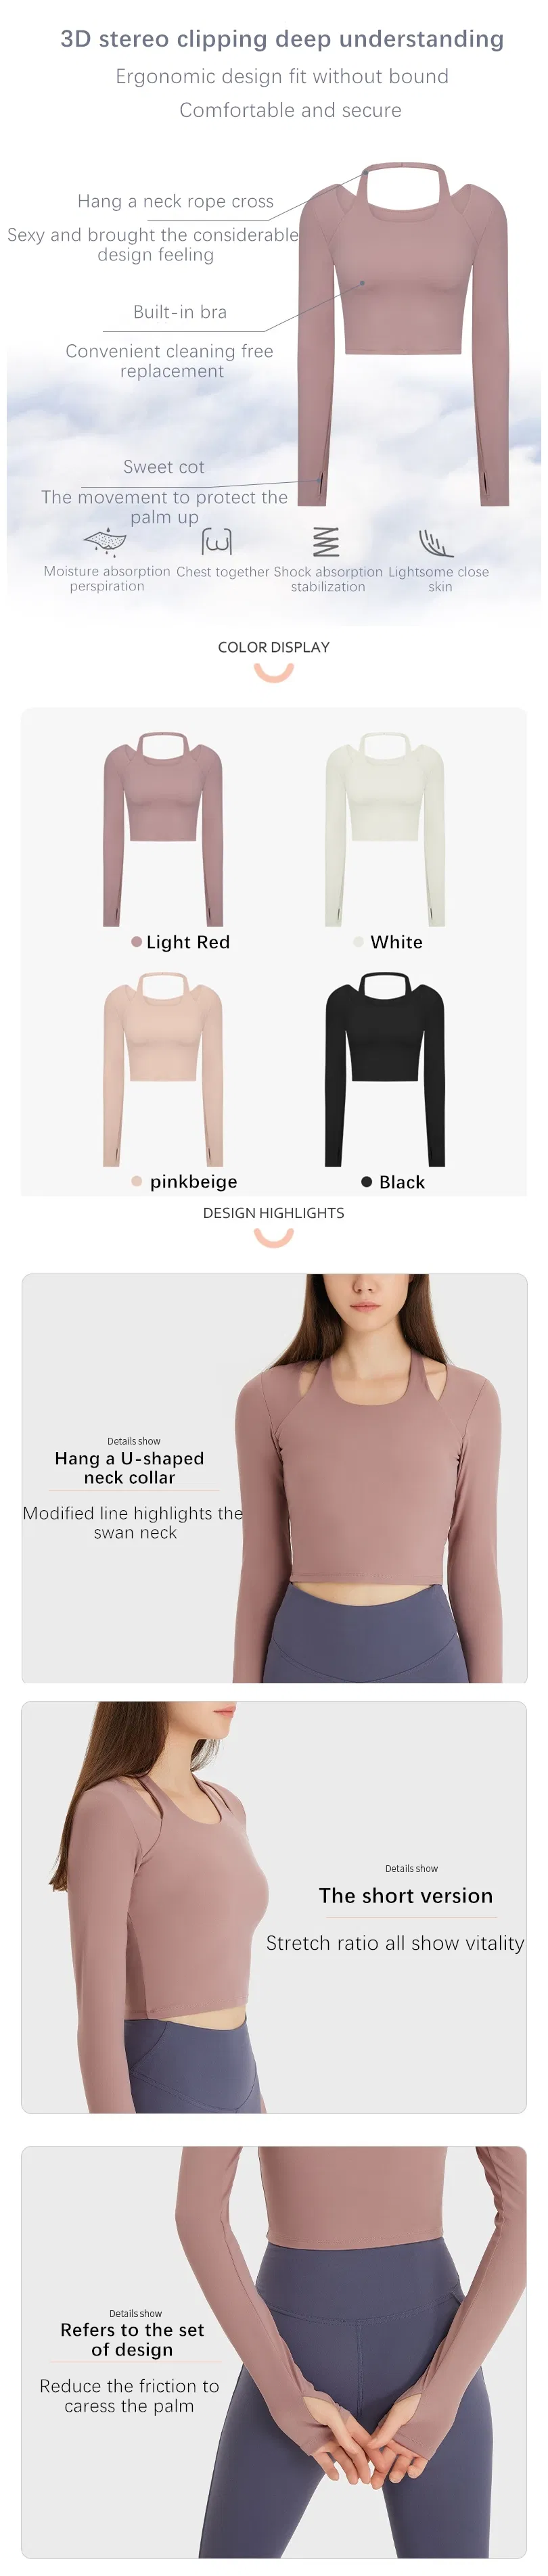Click the Shock absorption stabilization icon

(x=326, y=541)
